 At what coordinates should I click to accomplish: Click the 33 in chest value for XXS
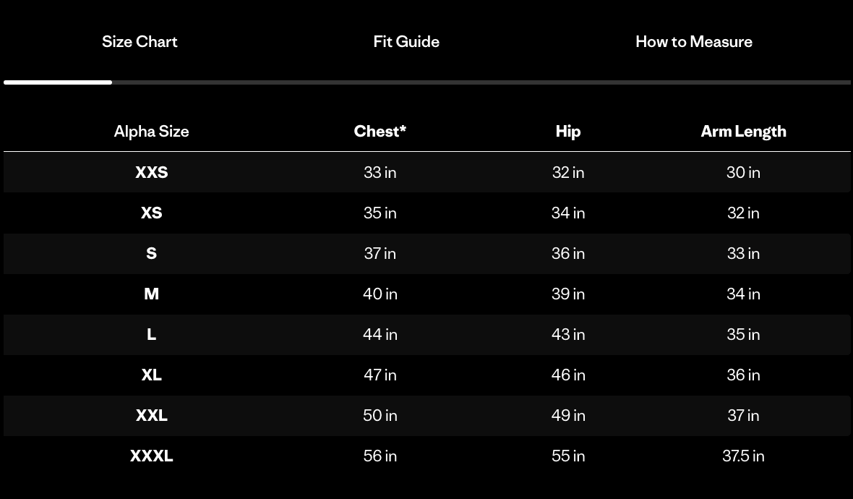[x=380, y=172]
